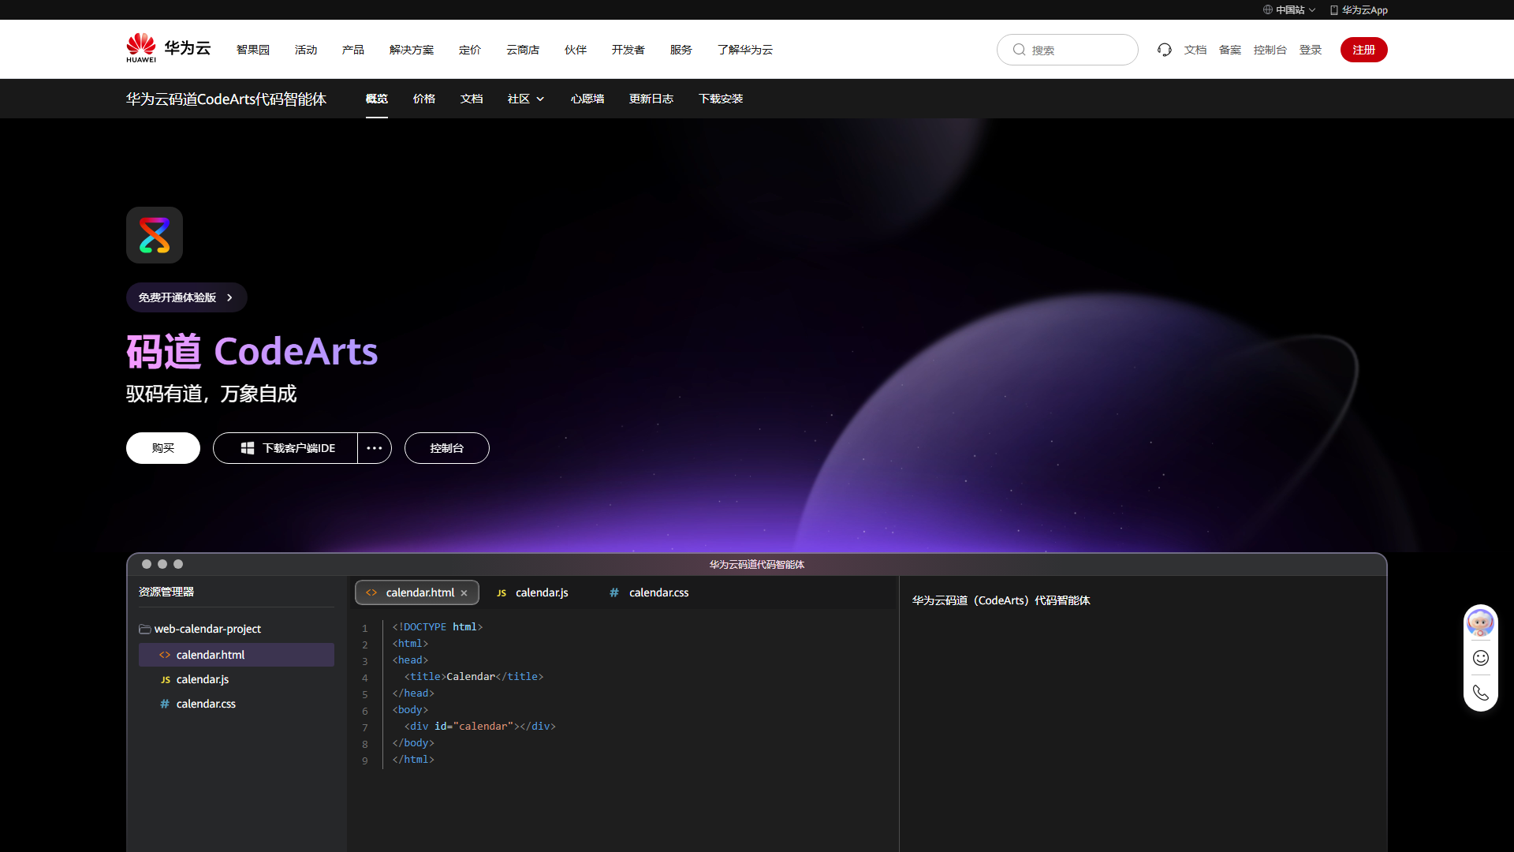Click the Windows logo on download button
This screenshot has height=852, width=1514.
click(x=247, y=448)
